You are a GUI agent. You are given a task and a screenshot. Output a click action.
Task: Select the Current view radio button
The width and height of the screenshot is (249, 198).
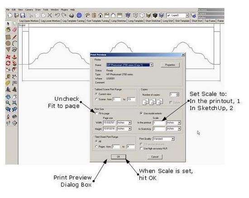point(96,94)
